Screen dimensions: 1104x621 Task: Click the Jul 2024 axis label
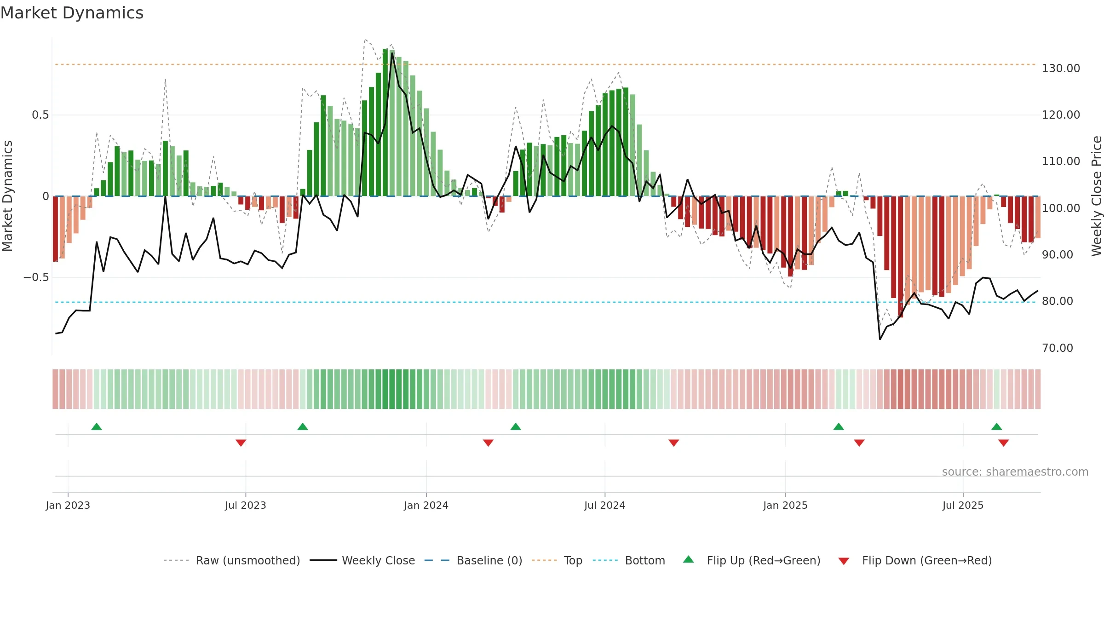[605, 505]
